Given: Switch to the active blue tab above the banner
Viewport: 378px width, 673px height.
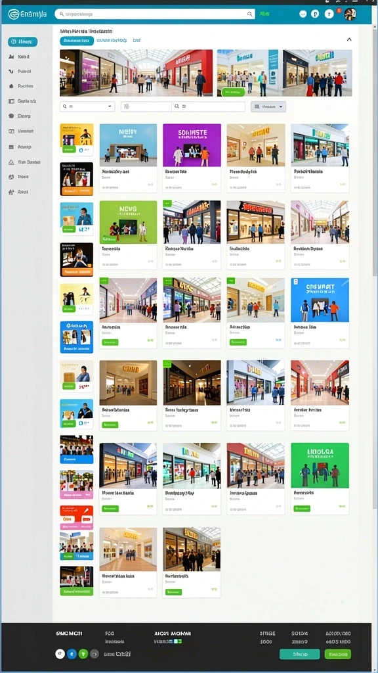Looking at the screenshot, I should [77, 41].
